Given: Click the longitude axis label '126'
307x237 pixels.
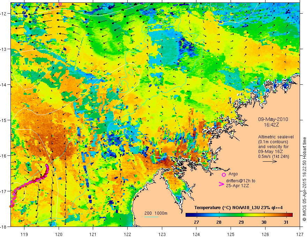Looking at the screenshot, I should (x=265, y=234).
